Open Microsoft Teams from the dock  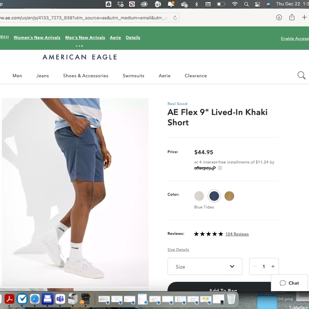pos(60,299)
